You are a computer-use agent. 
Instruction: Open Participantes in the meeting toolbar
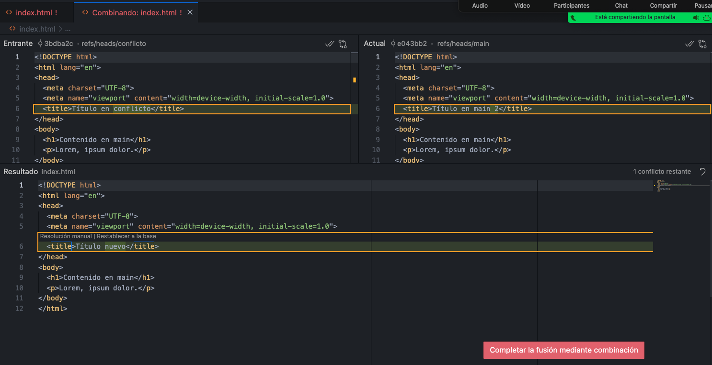572,6
